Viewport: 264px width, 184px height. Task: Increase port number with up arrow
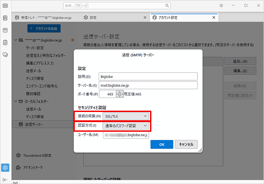coord(120,92)
